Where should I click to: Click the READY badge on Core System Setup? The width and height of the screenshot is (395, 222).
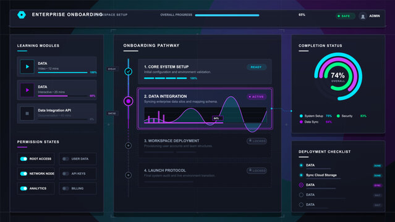coord(257,67)
